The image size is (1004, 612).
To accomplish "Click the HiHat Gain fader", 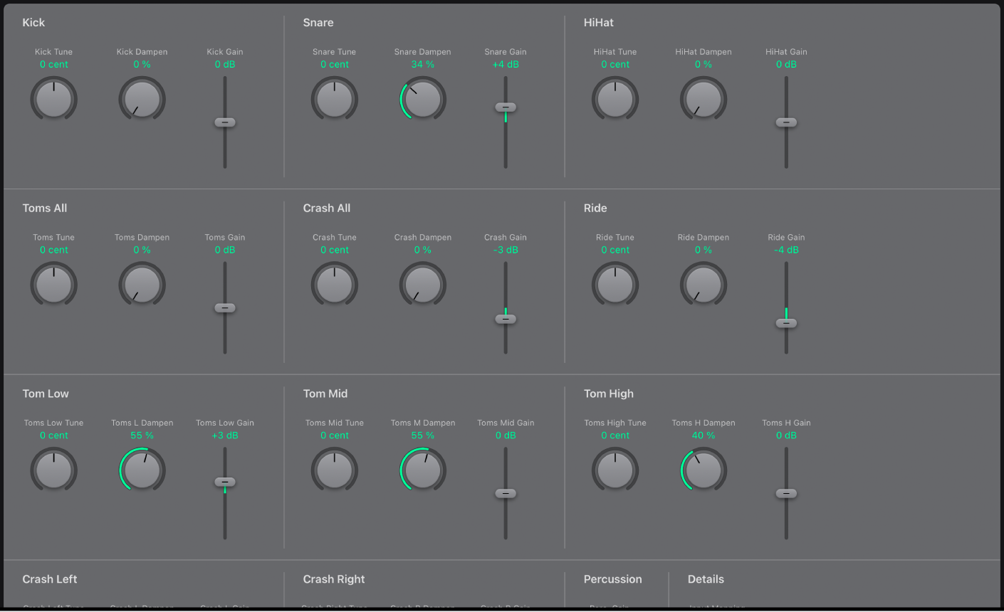I will click(x=786, y=122).
